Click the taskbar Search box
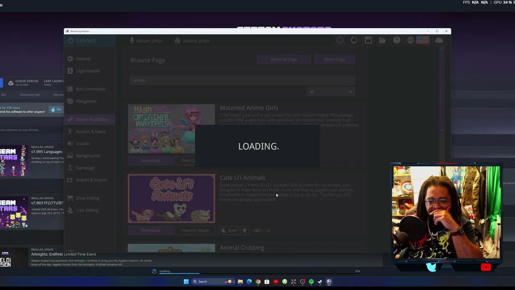Viewport: 515px width, 290px height. [212, 282]
